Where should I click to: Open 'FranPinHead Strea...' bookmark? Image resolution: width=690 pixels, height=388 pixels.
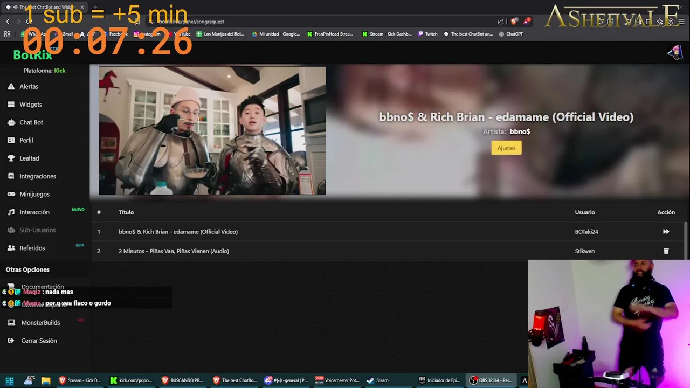[330, 34]
